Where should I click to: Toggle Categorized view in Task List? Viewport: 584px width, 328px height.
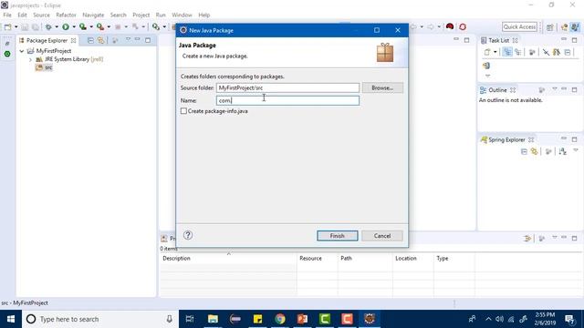coord(507,53)
